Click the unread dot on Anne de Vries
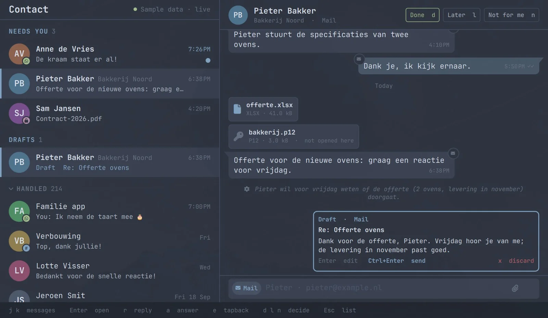Screen dimensions: 548x318 [208, 60]
